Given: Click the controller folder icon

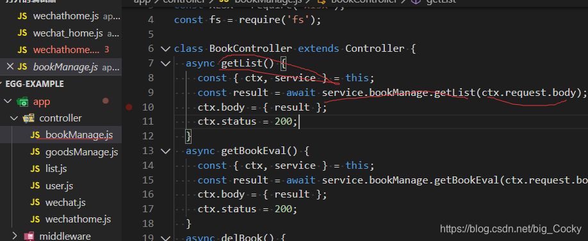Looking at the screenshot, I should 28,118.
